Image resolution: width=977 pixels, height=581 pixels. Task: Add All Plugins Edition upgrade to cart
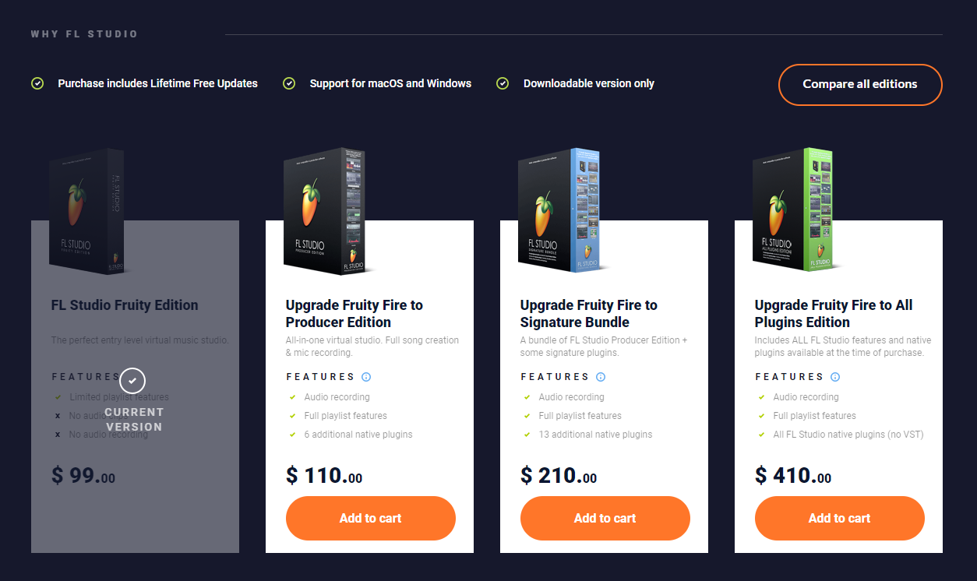tap(839, 518)
